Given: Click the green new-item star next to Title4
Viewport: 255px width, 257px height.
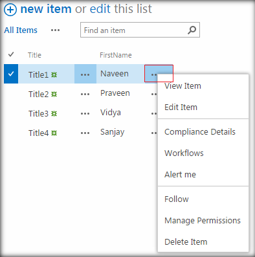Looking at the screenshot, I should tap(54, 133).
